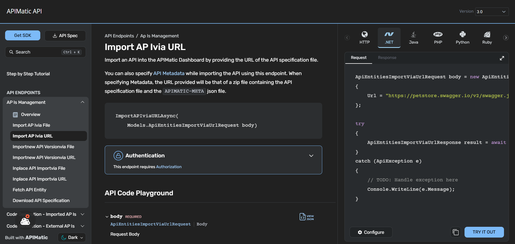Open the Configure settings
This screenshot has height=244, width=515.
point(371,232)
